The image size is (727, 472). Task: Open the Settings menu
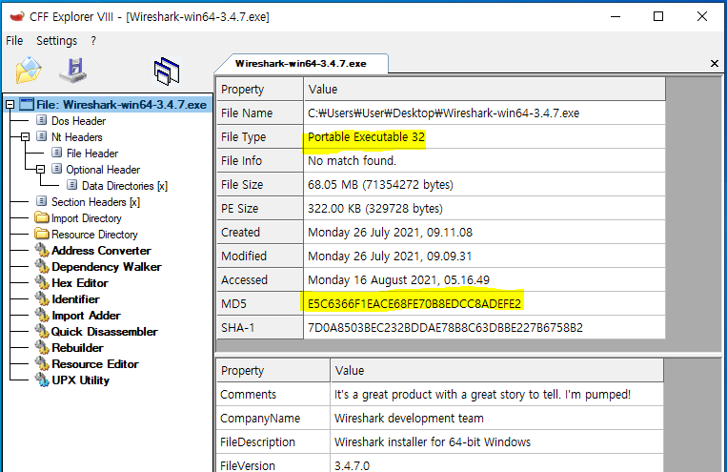(x=56, y=41)
